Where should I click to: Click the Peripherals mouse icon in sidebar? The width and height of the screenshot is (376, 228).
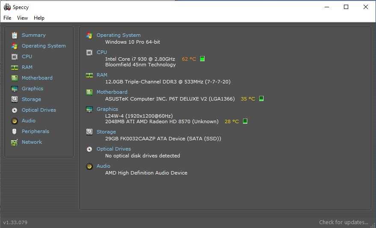click(x=15, y=131)
